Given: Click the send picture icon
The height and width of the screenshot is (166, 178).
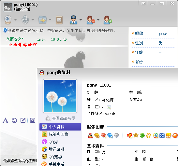Looking at the screenshot, I should point(33,120).
